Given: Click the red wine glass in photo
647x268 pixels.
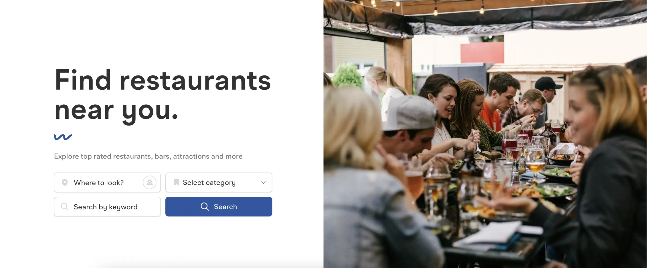Looking at the screenshot, I should [509, 146].
